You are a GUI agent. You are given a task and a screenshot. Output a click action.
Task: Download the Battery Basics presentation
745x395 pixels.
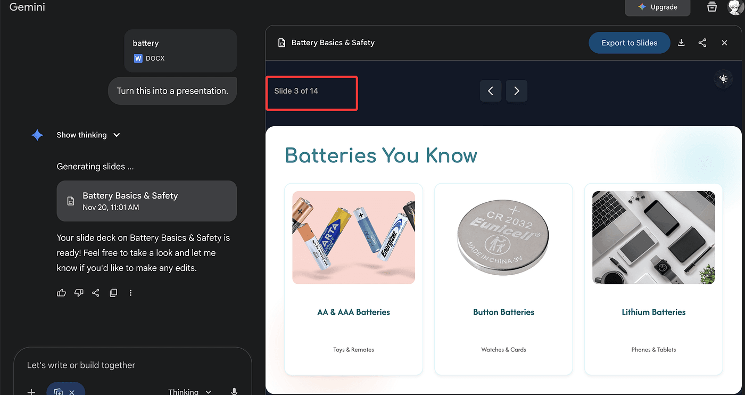tap(681, 43)
